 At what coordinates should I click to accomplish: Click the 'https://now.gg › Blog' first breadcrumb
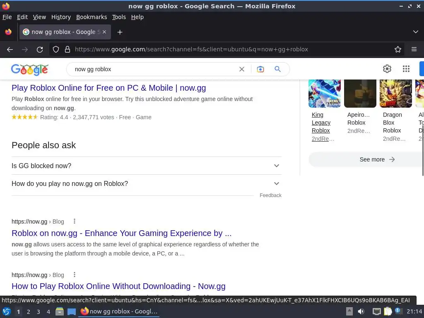38,222
